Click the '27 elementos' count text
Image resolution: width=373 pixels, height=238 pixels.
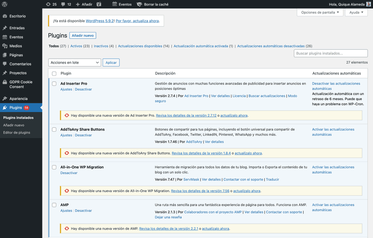[x=357, y=62]
